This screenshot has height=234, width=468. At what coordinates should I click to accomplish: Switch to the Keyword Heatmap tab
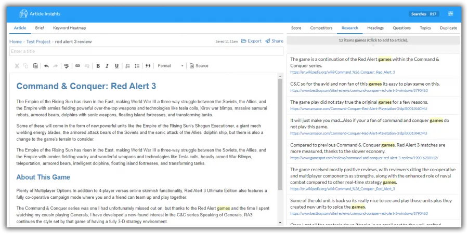[x=70, y=28]
